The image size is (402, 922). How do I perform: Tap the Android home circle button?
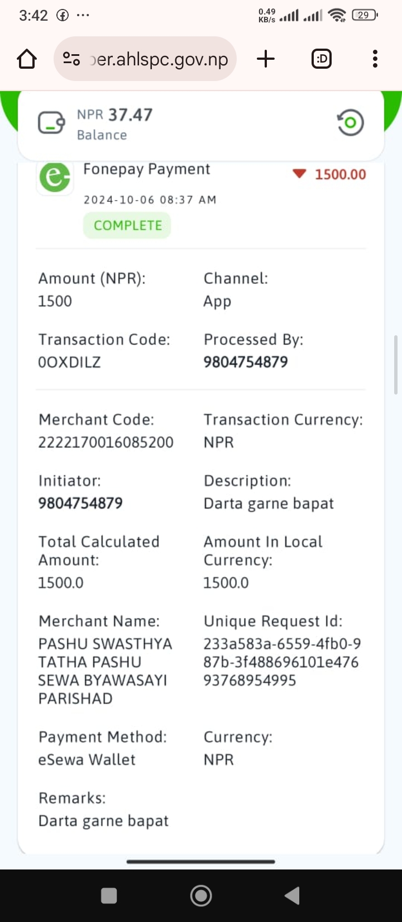pyautogui.click(x=201, y=896)
